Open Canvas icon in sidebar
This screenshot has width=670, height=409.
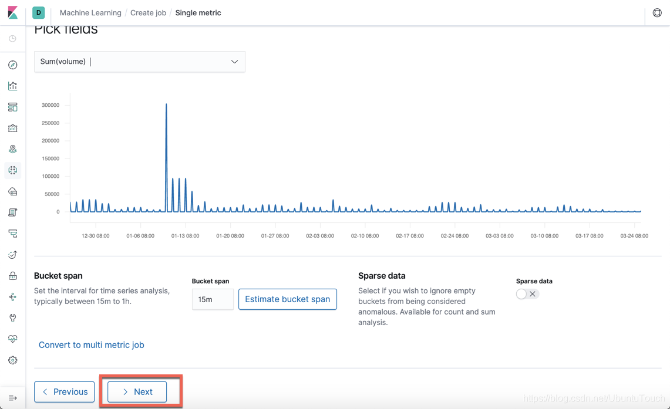(13, 128)
